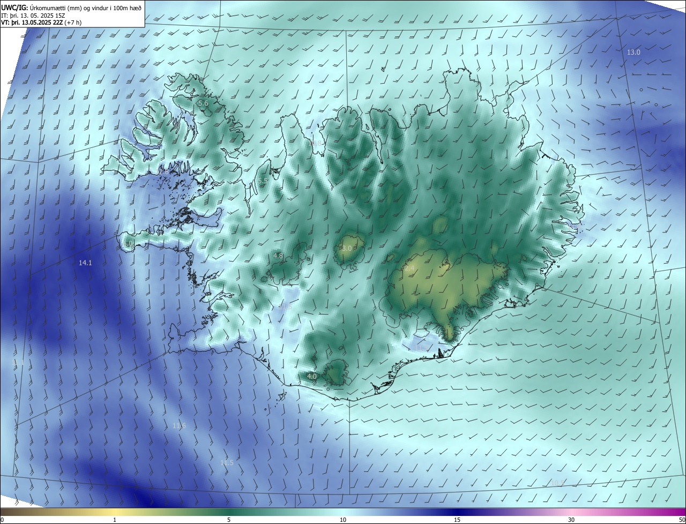This screenshot has width=686, height=524.
Task: Click the 14.1 value over the western sea
Action: 85,263
